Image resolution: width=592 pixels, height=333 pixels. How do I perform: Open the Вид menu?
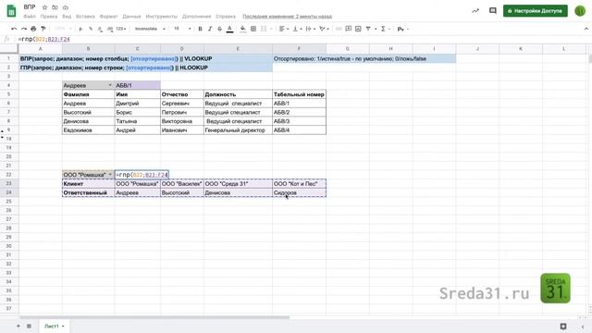point(67,17)
